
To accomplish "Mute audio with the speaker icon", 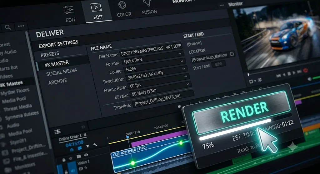I will pos(309,79).
